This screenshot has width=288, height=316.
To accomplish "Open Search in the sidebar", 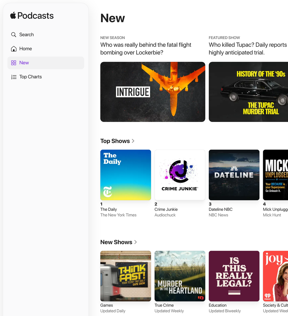I will pyautogui.click(x=46, y=35).
